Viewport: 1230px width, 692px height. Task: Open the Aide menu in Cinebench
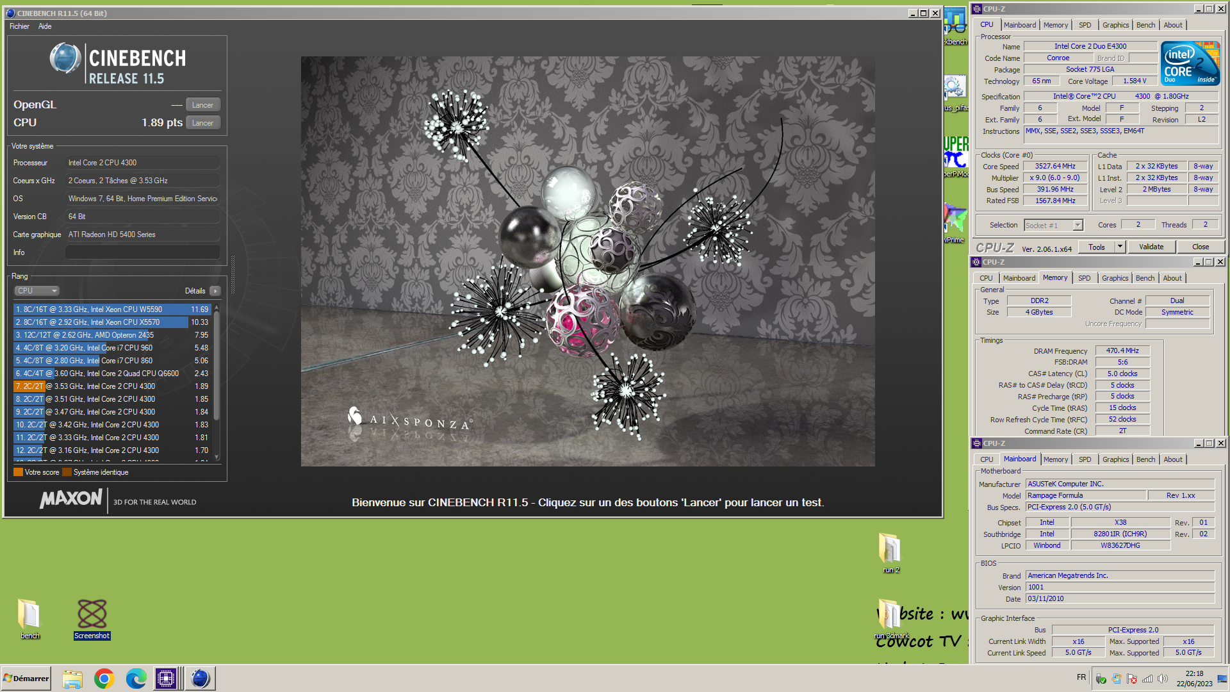coord(45,26)
